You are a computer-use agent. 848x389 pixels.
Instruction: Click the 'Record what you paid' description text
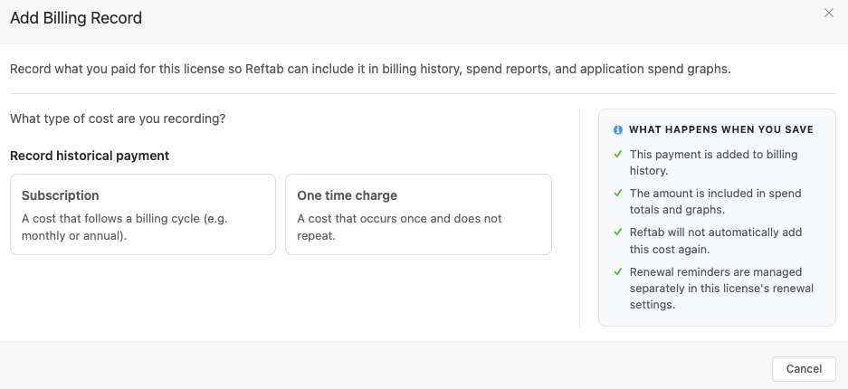pos(370,69)
